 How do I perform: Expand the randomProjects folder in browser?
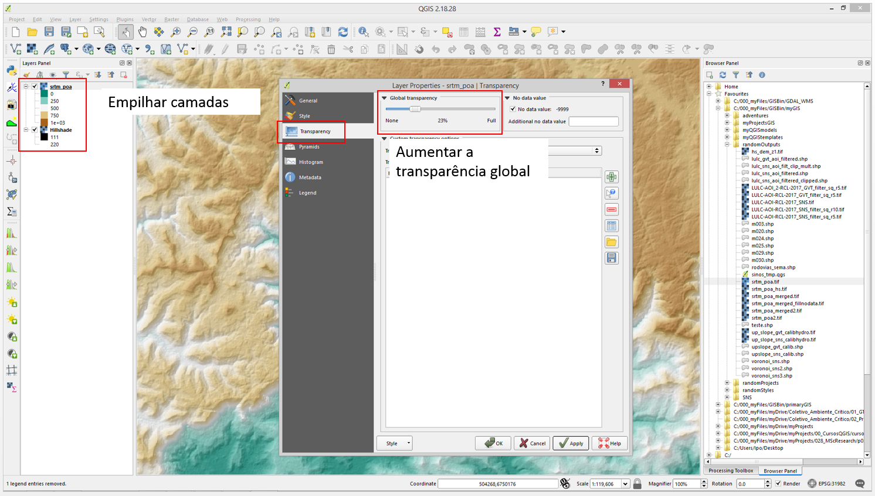pos(727,383)
